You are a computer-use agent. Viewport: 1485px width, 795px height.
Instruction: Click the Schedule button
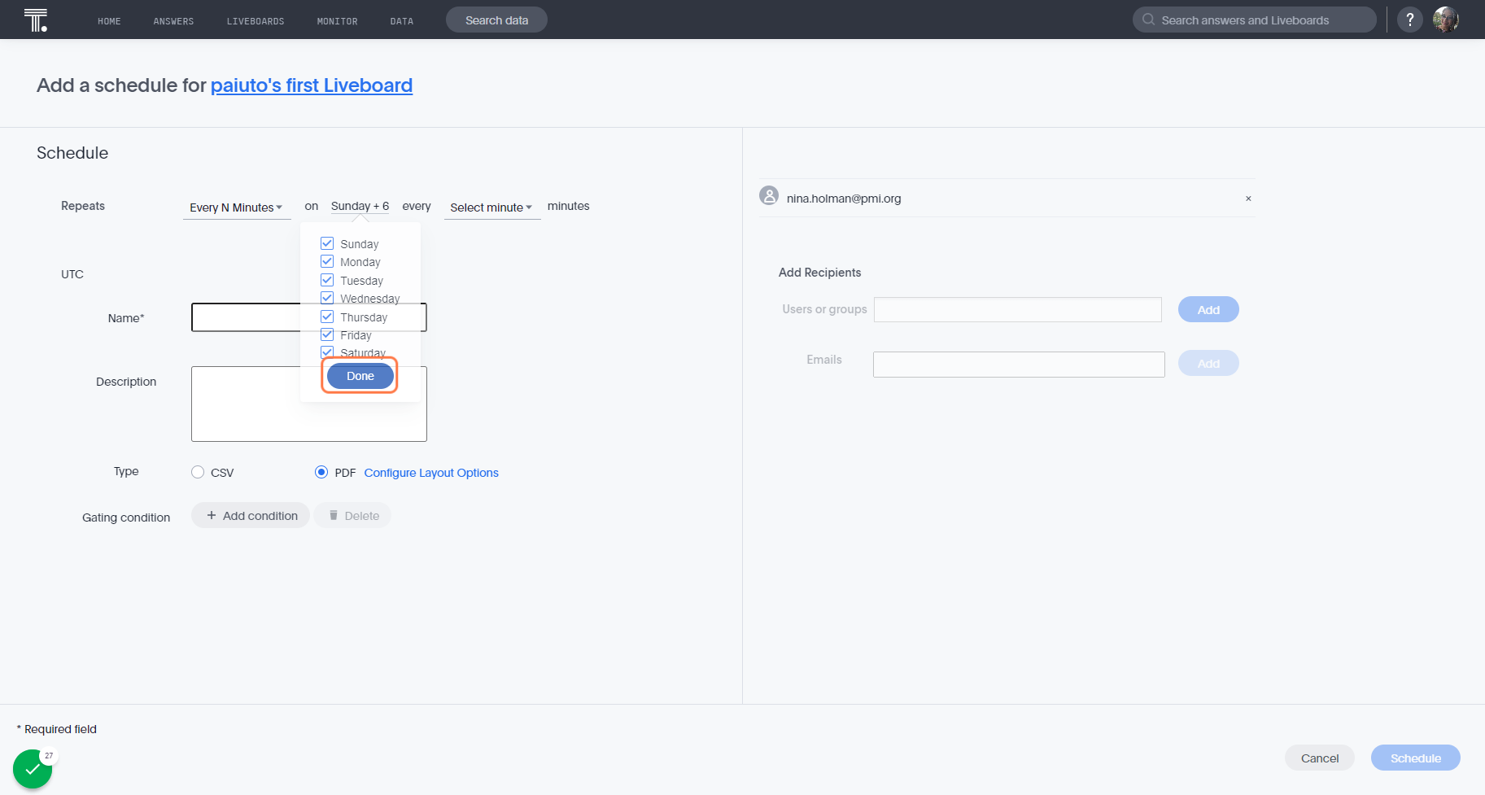point(1416,758)
